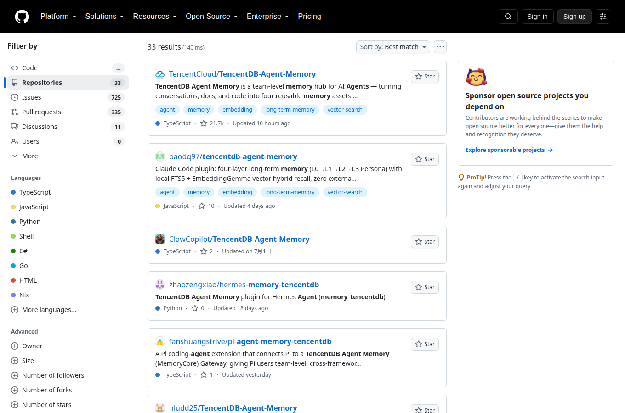Star the baodq97/tencentdb-agent-memory repository
The height and width of the screenshot is (413, 625).
click(425, 159)
